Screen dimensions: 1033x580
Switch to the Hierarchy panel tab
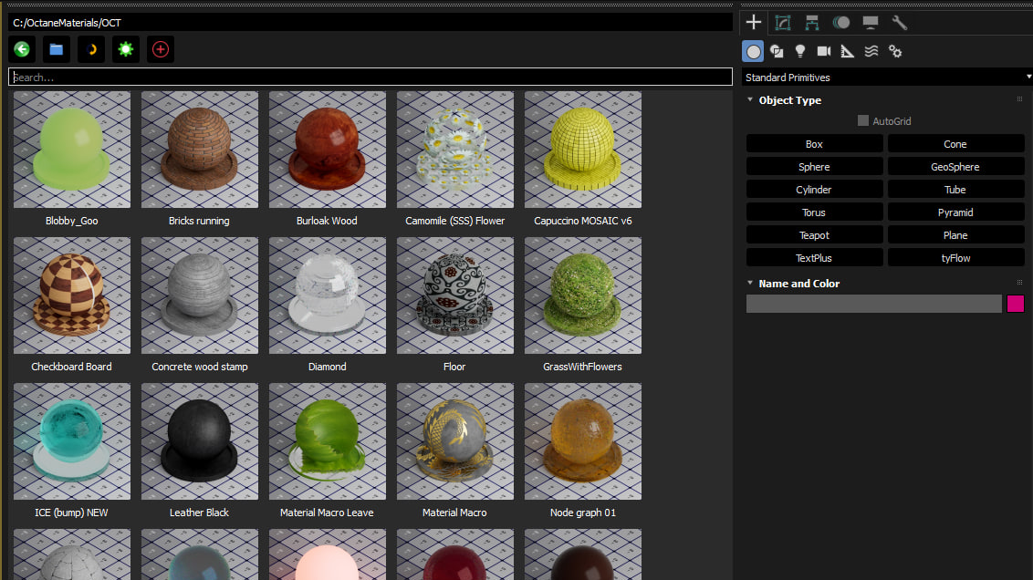(811, 23)
